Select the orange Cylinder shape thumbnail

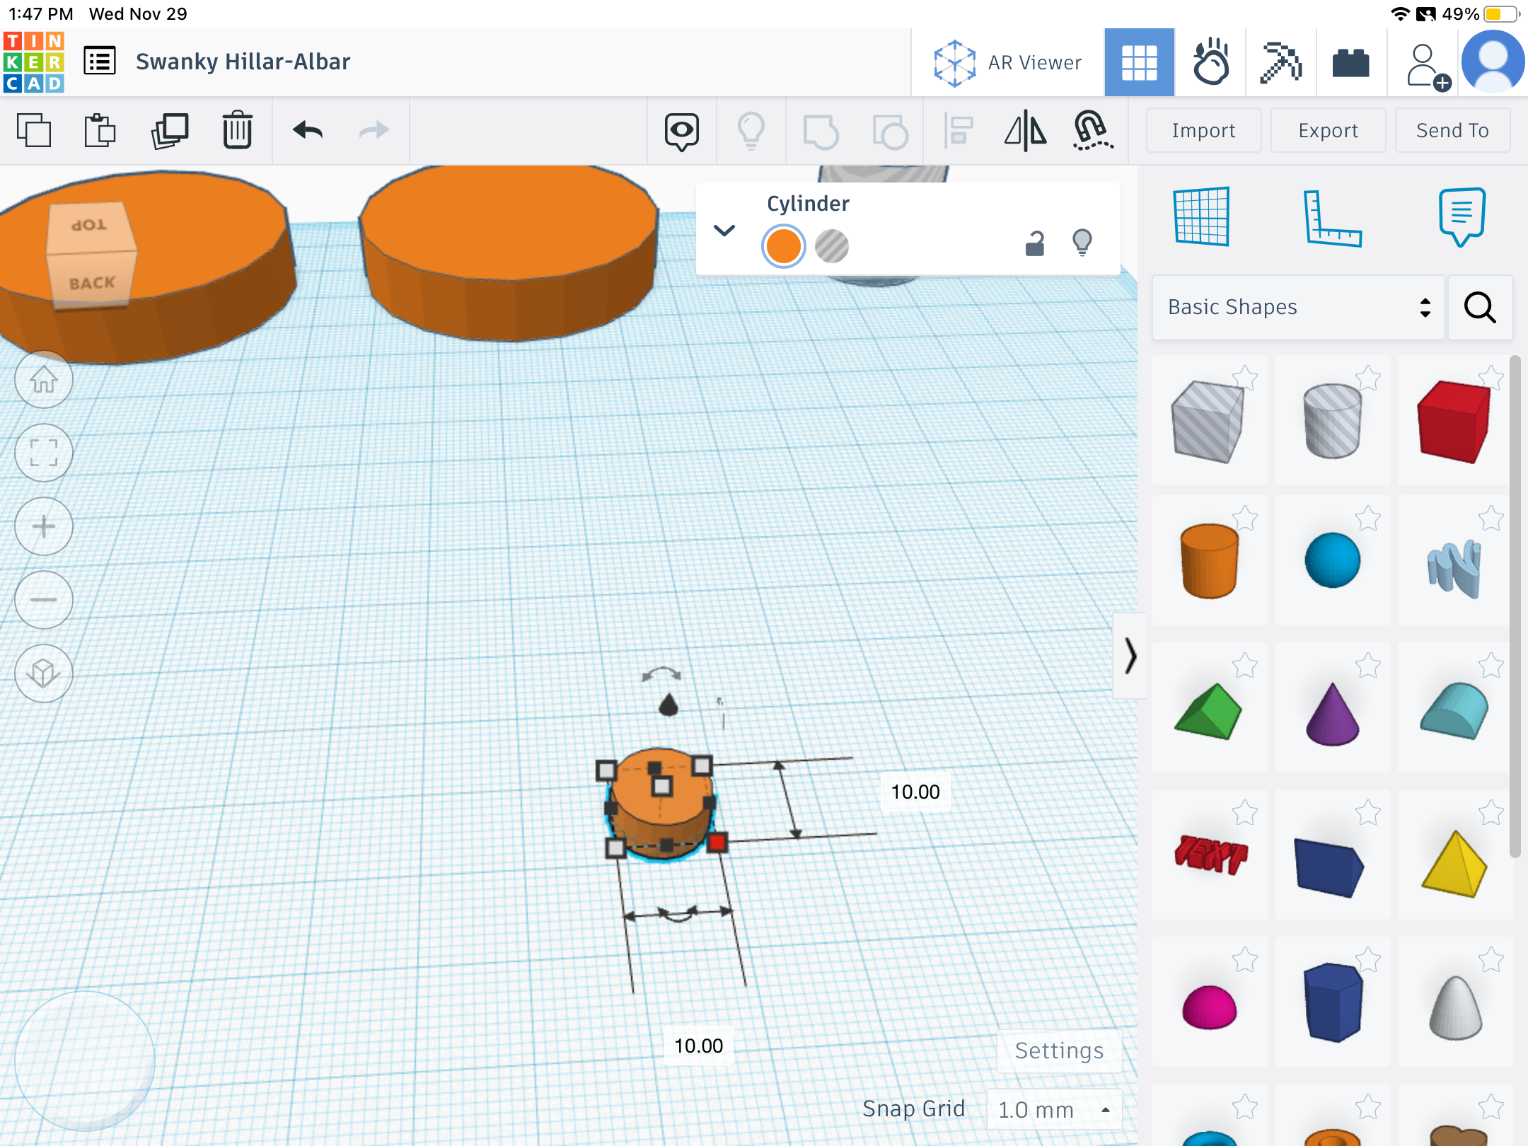[1208, 560]
